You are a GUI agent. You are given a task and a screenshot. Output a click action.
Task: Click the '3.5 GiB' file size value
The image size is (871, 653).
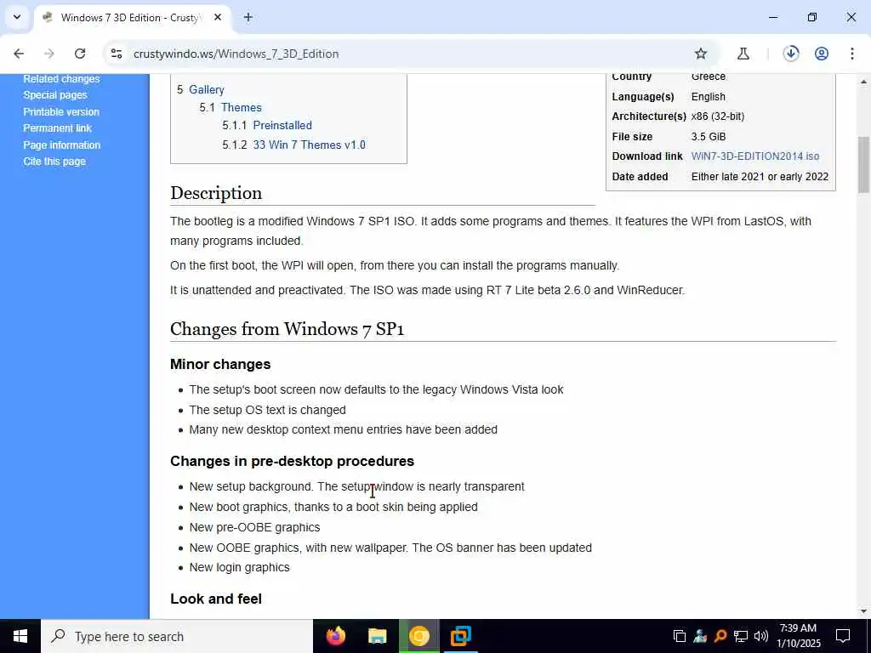click(709, 136)
